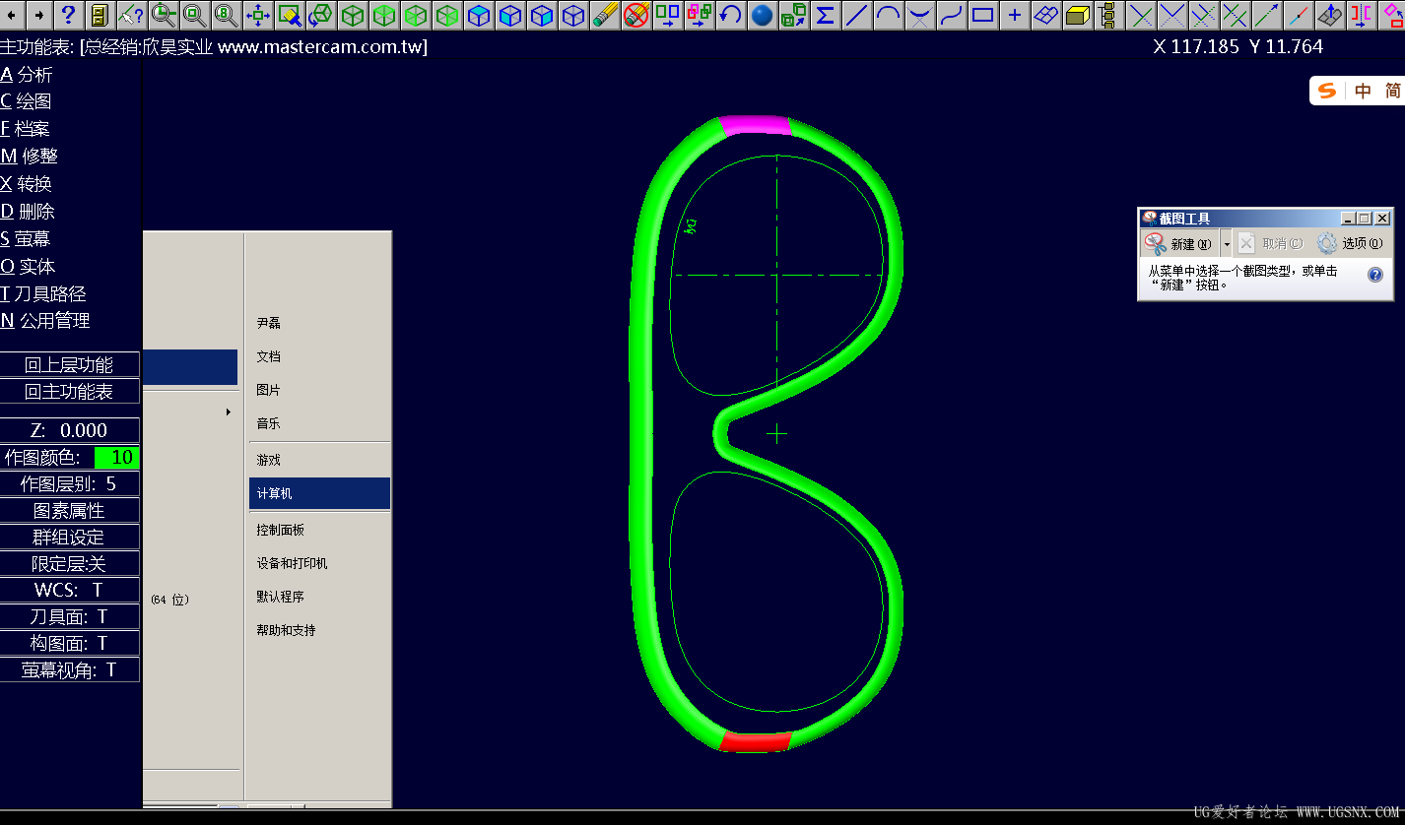Open the D 删除 menu
The width and height of the screenshot is (1405, 825).
click(28, 211)
